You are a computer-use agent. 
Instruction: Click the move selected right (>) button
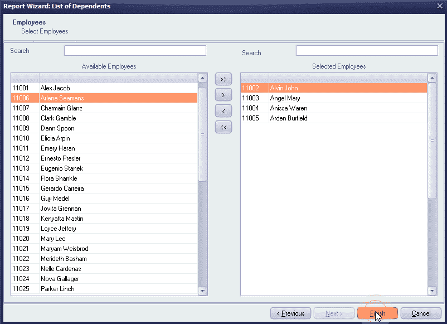[x=223, y=95]
